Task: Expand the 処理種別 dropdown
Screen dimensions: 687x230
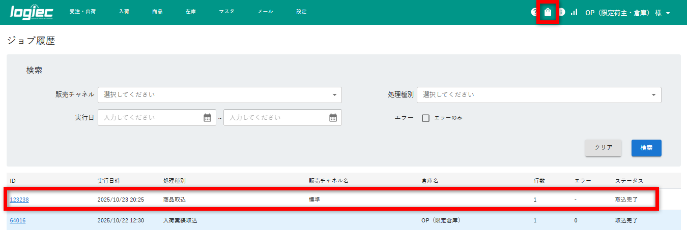Action: tap(538, 95)
